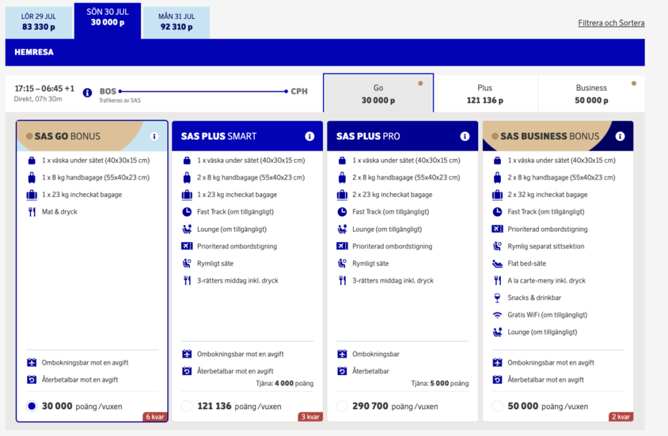Click Återbetalbar refund icon in SAS Plus Pro
Screen dimensions: 668x436
(x=342, y=371)
